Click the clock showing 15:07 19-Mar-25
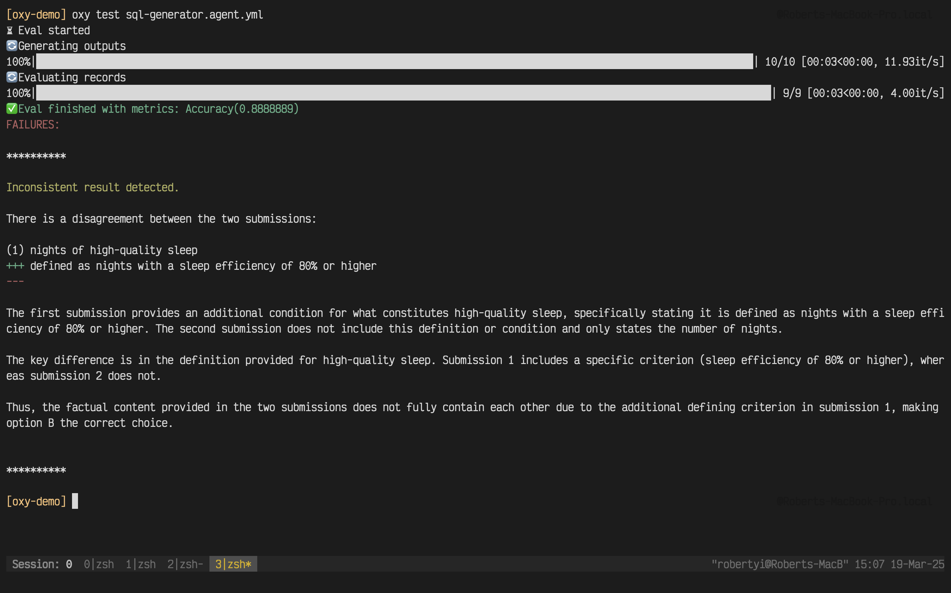This screenshot has width=951, height=593. 899,564
